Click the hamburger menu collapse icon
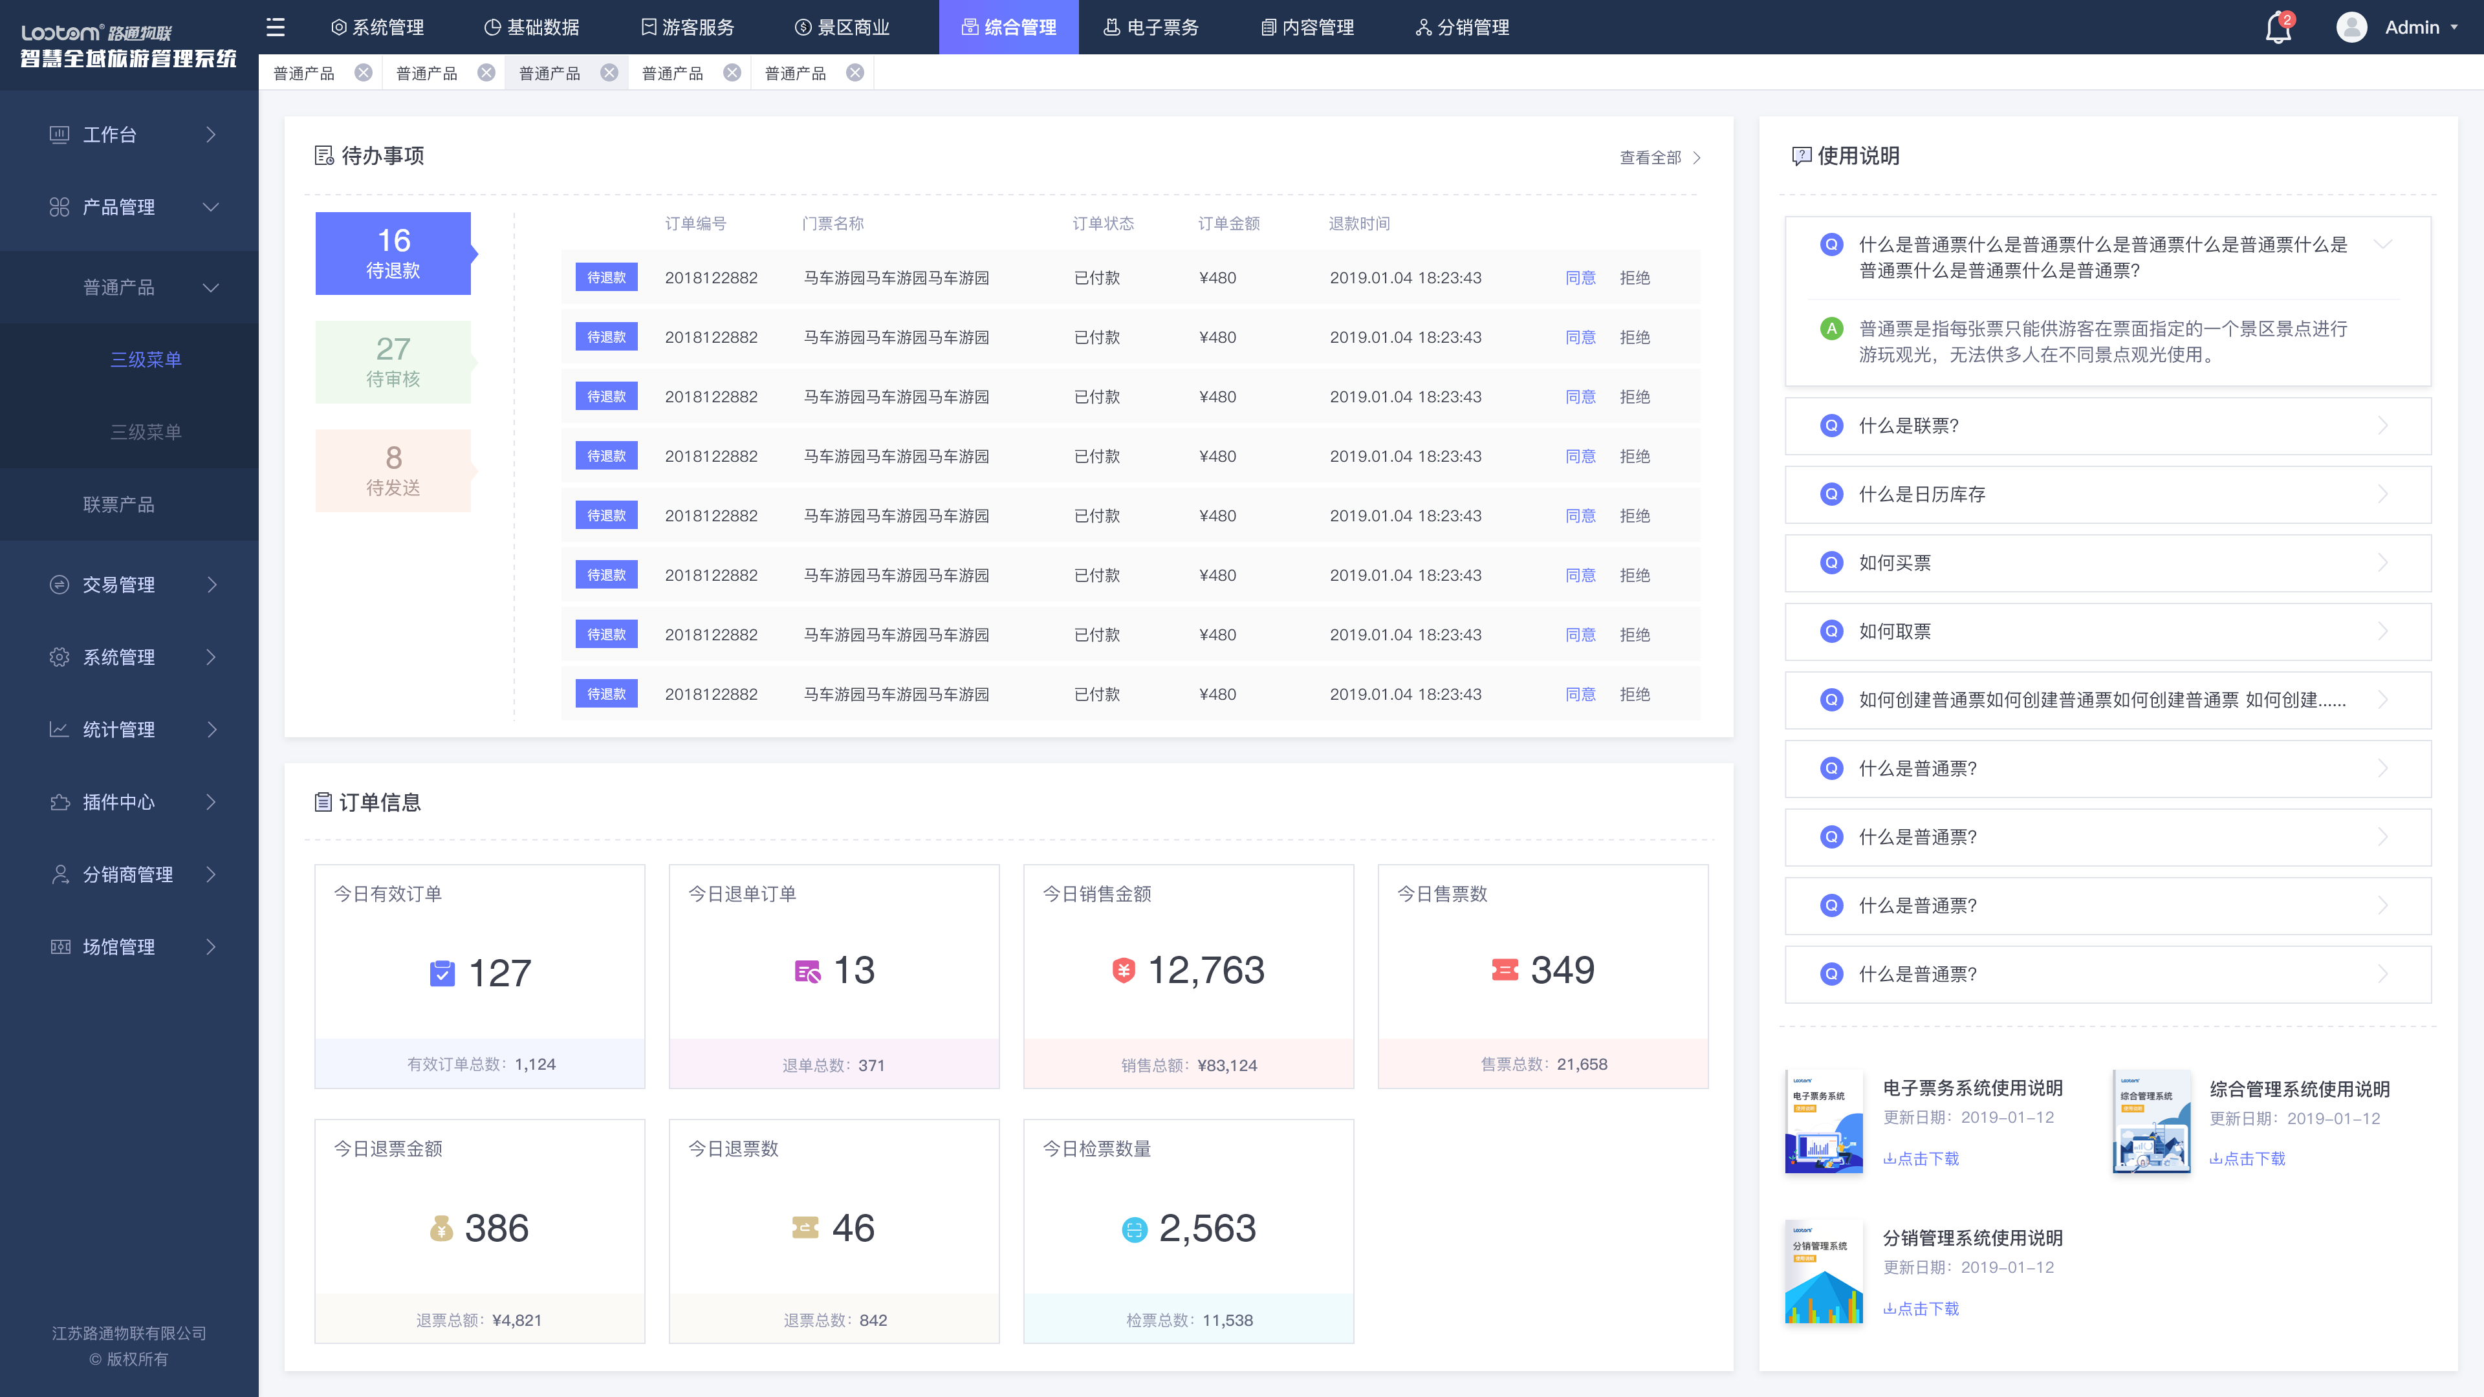 276,27
